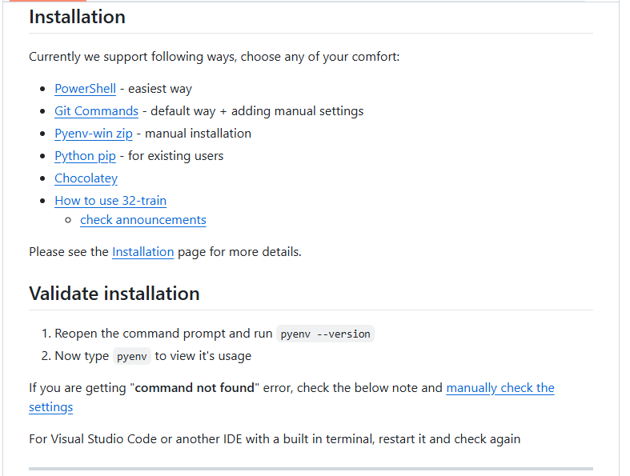Click the default way + adding manual settings text
The width and height of the screenshot is (630, 476).
click(257, 111)
